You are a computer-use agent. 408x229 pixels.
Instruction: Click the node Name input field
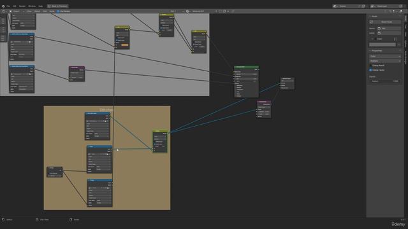[390, 28]
